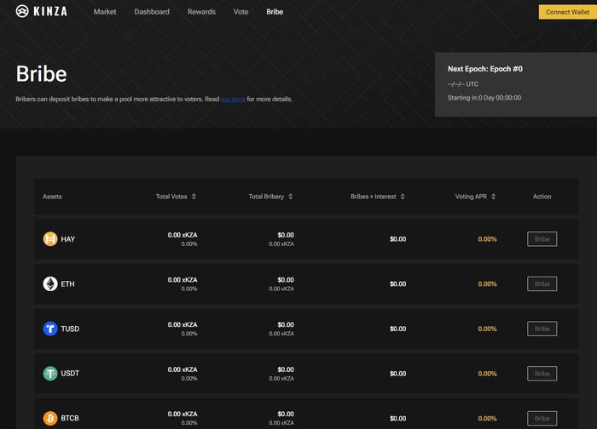This screenshot has height=429, width=597.
Task: Open the Dashboard tab
Action: pyautogui.click(x=152, y=12)
